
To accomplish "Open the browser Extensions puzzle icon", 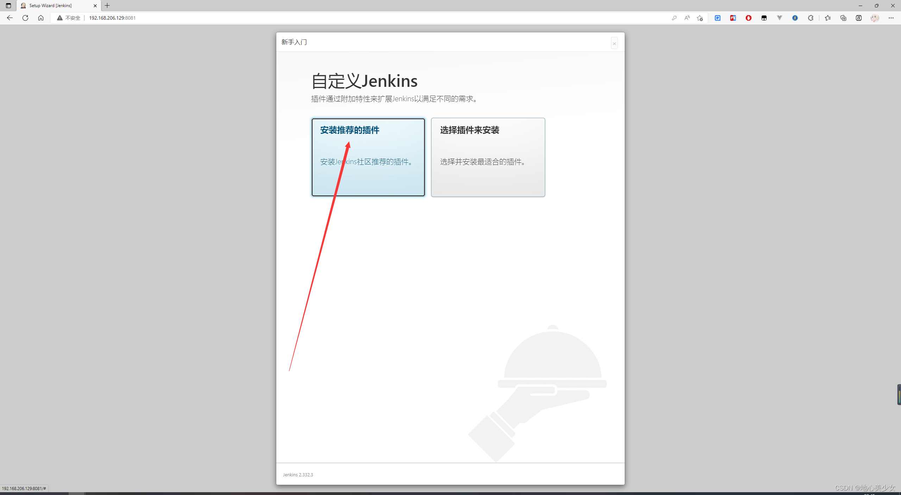I will [x=811, y=18].
